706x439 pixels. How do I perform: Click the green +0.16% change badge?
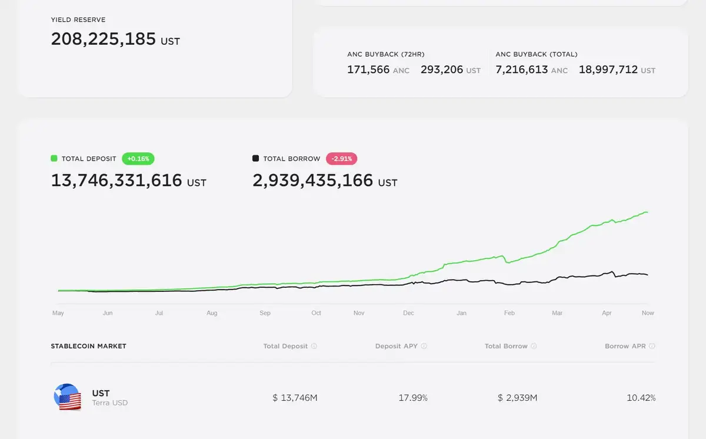[138, 159]
